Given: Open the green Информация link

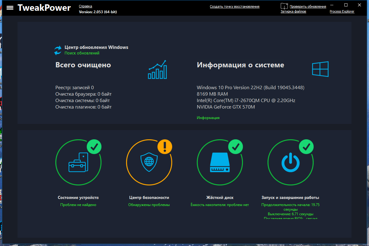Looking at the screenshot, I should 208,117.
